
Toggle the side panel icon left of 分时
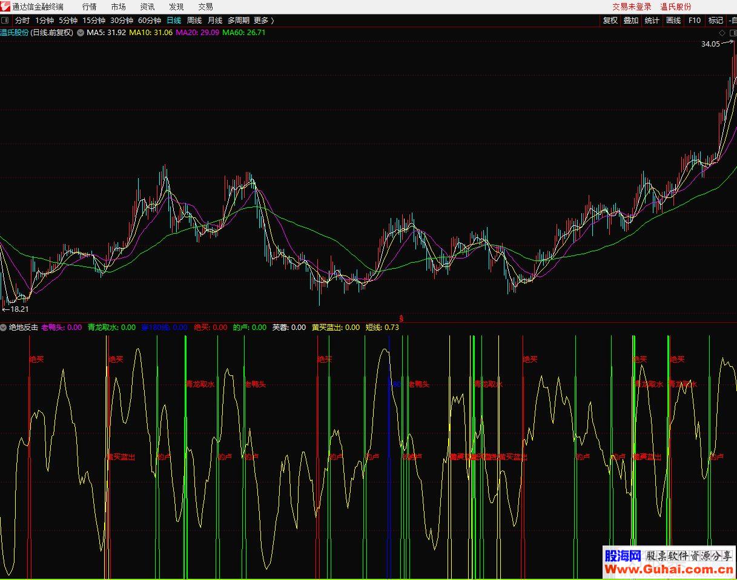coord(5,21)
